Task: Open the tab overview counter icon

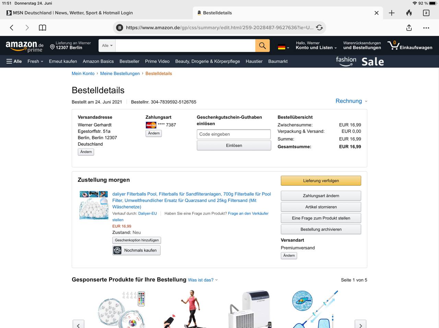Action: pos(426,13)
